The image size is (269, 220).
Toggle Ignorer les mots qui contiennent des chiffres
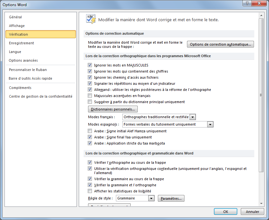tap(90, 71)
